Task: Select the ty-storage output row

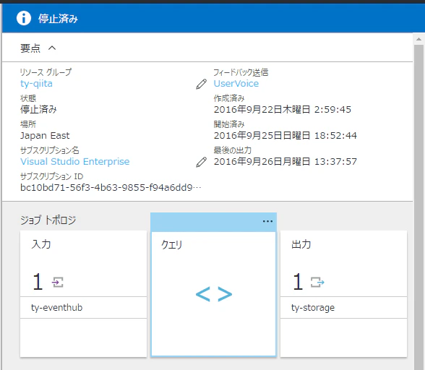Action: coord(343,308)
